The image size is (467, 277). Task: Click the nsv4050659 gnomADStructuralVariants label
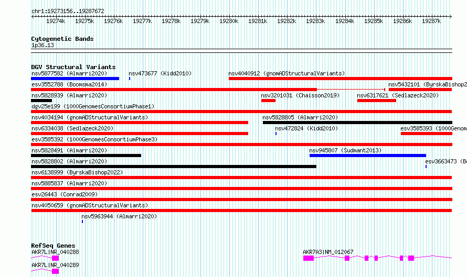tap(90, 205)
